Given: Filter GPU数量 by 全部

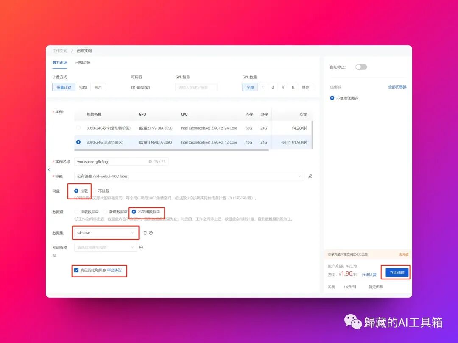Looking at the screenshot, I should pyautogui.click(x=250, y=87).
